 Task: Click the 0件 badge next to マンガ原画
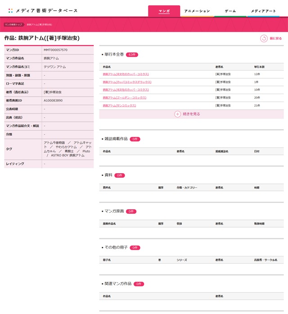tap(131, 211)
